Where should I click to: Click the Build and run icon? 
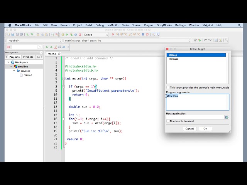(71, 35)
